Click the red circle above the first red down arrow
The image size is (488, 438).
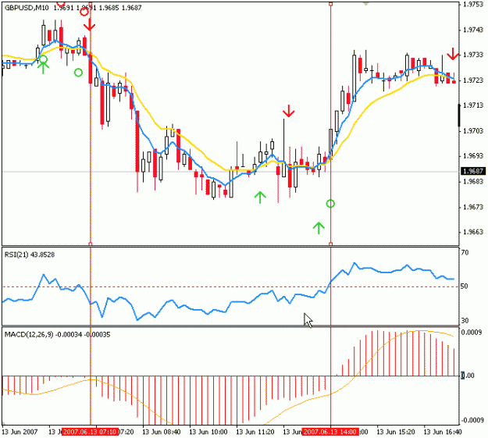[84, 12]
